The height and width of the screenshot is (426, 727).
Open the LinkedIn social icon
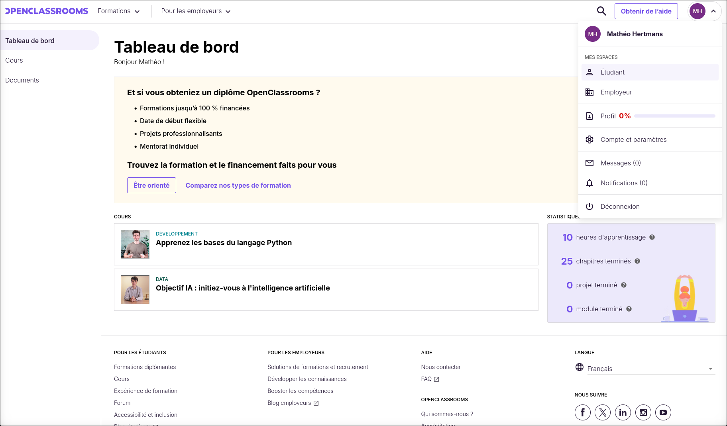coord(623,412)
